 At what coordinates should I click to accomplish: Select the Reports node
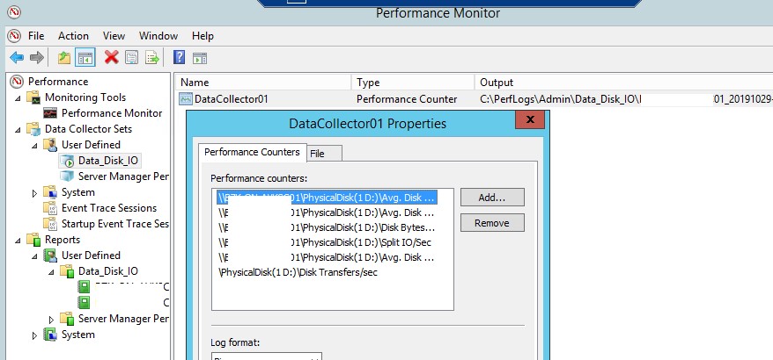(63, 240)
